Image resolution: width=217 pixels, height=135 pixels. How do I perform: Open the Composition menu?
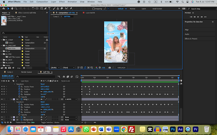coord(42,2)
